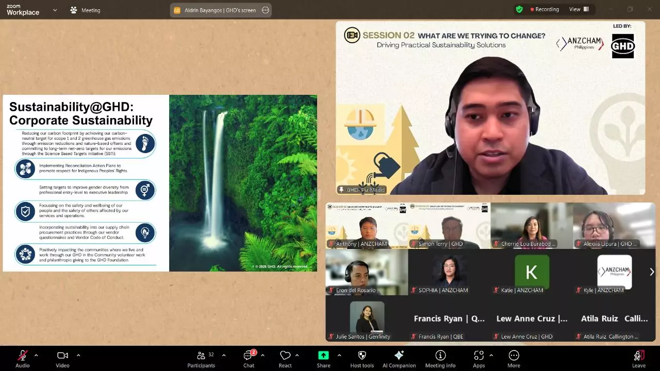Select Atila Ruiz Callington tile

pos(614,318)
